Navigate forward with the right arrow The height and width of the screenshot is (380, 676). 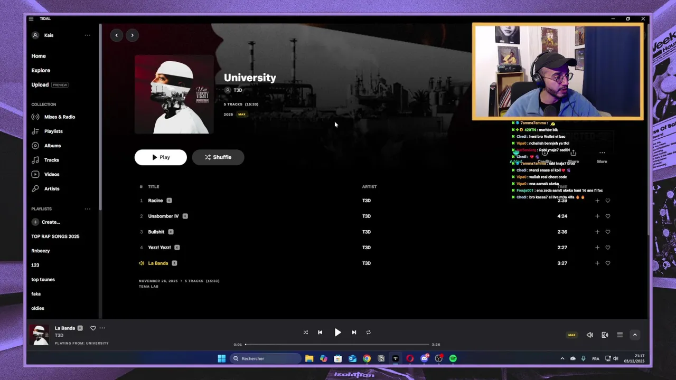pos(132,35)
